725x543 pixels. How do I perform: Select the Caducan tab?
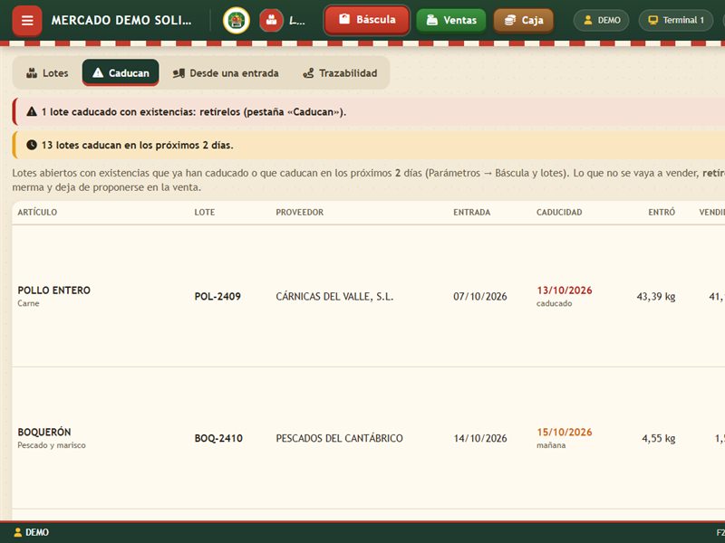pyautogui.click(x=121, y=73)
